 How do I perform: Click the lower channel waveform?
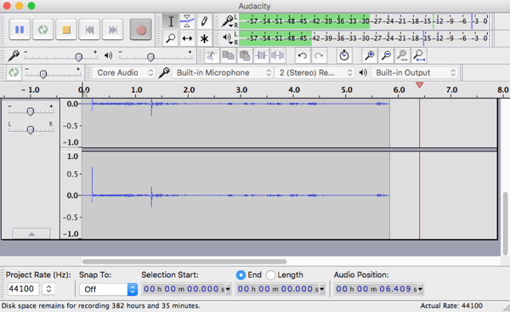tap(235, 196)
